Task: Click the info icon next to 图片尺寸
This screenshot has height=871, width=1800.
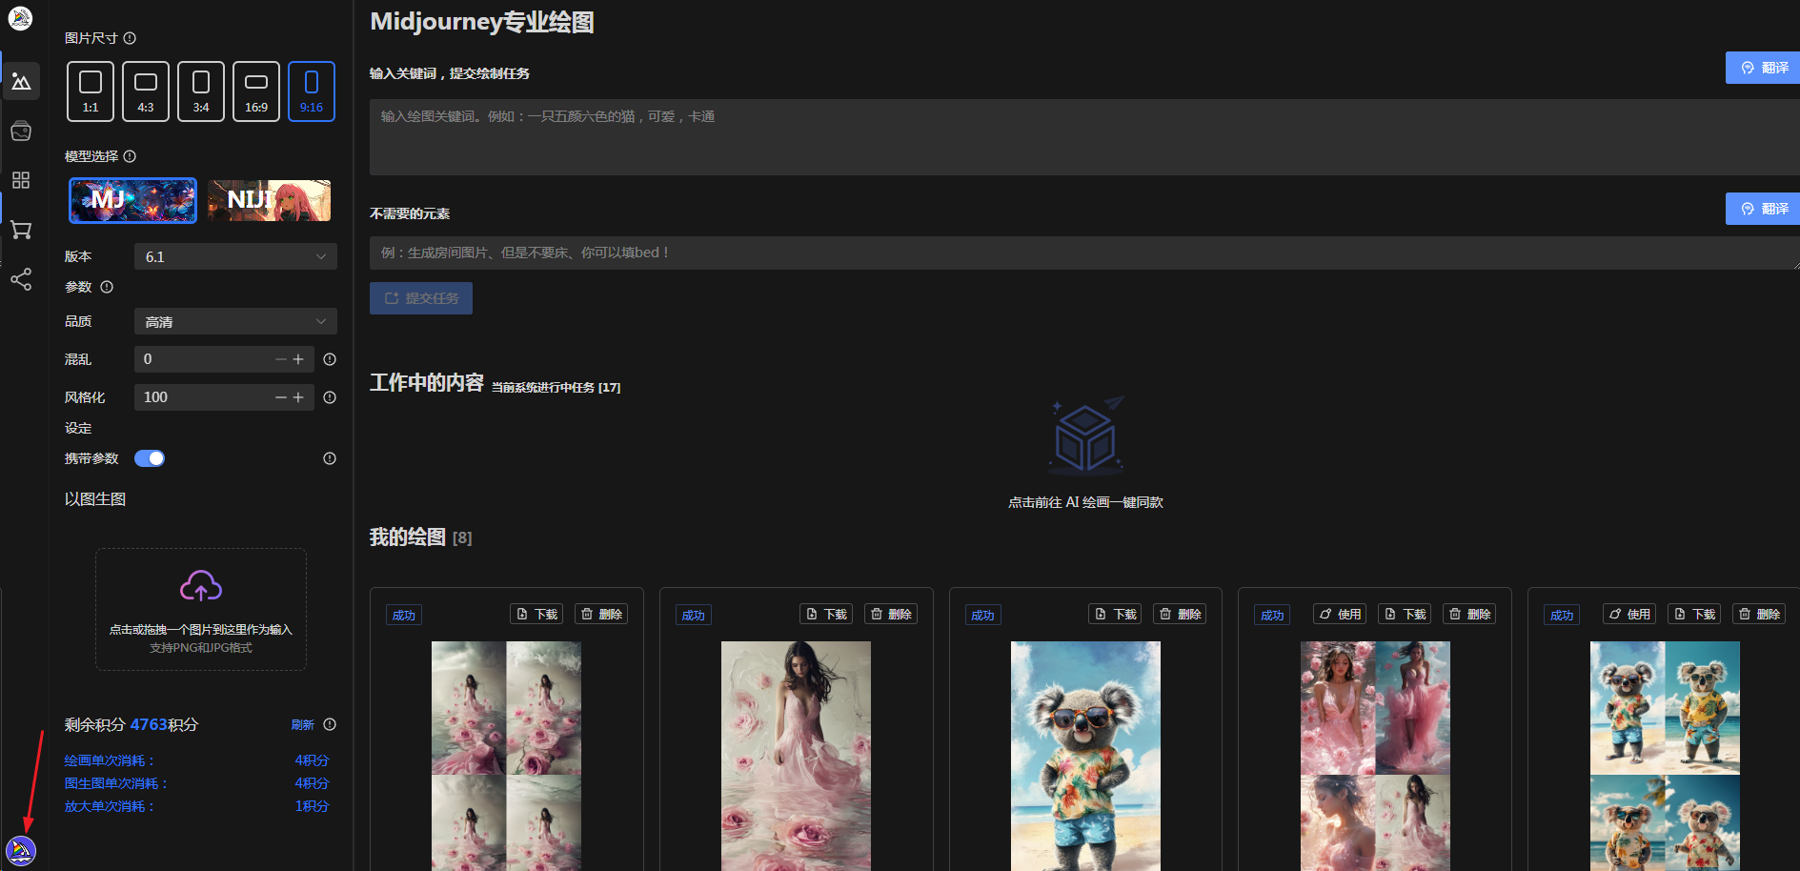Action: 130,38
